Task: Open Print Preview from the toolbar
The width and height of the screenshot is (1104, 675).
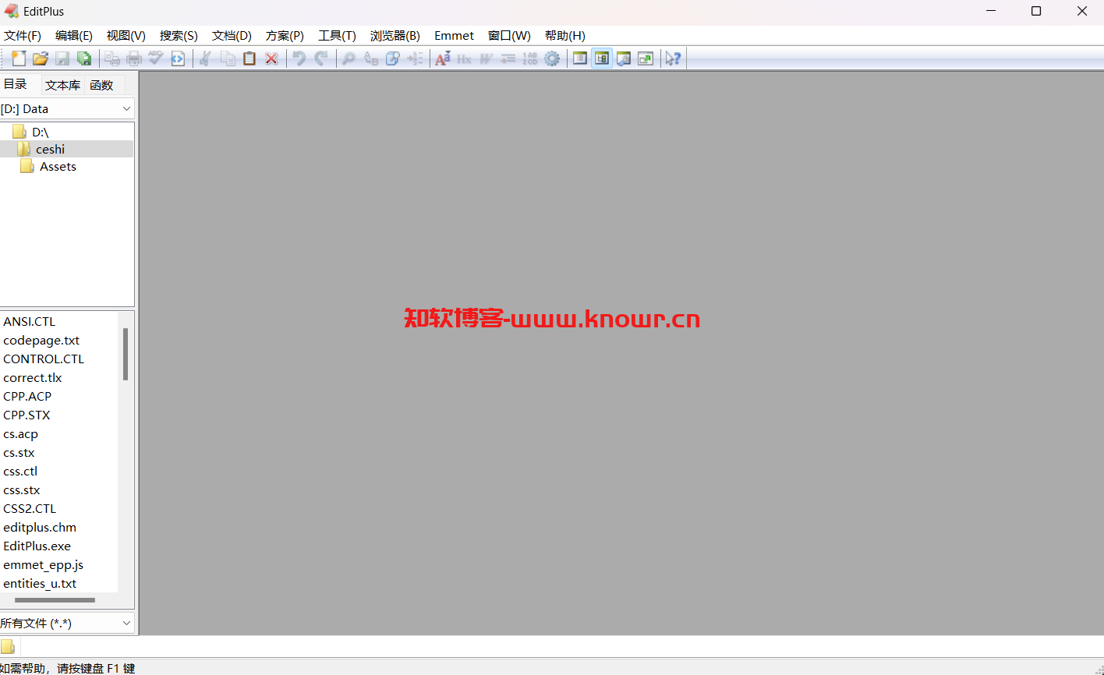Action: click(x=112, y=58)
